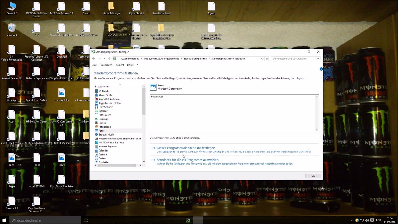The image size is (398, 224).
Task: Click the program list horizontal scroll-right arrow
Action: [141, 165]
